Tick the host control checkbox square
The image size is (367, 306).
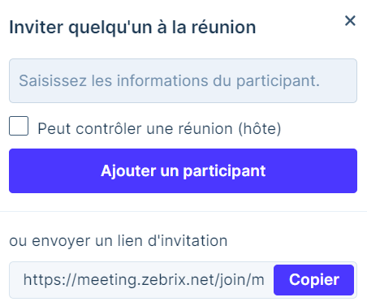pos(19,126)
